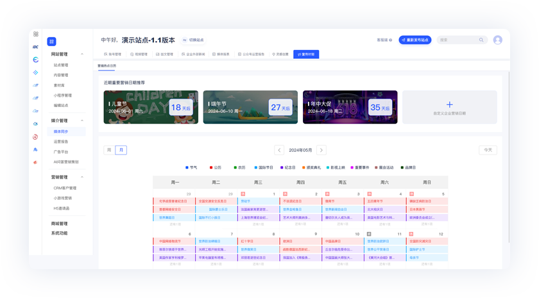
Task: Collapse the 网站管理 sidebar section
Action: (x=82, y=54)
